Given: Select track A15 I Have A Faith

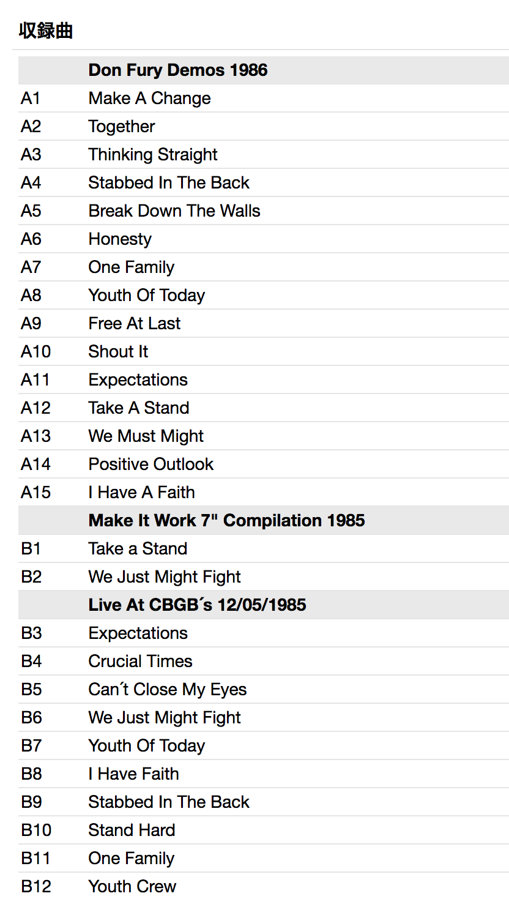Looking at the screenshot, I should point(141,492).
